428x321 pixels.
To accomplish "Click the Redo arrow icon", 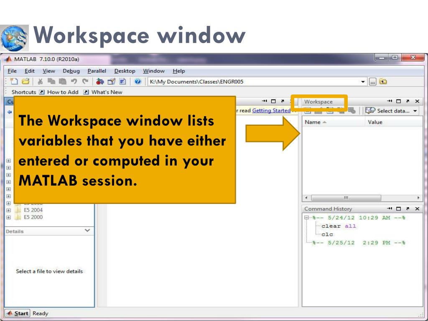I will pos(85,82).
